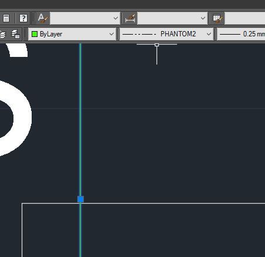The height and width of the screenshot is (257, 265).
Task: Expand the dimension style dropdown arrow
Action: 203,18
